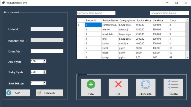Maximize the ProductDetailsForm window

coord(177,3)
